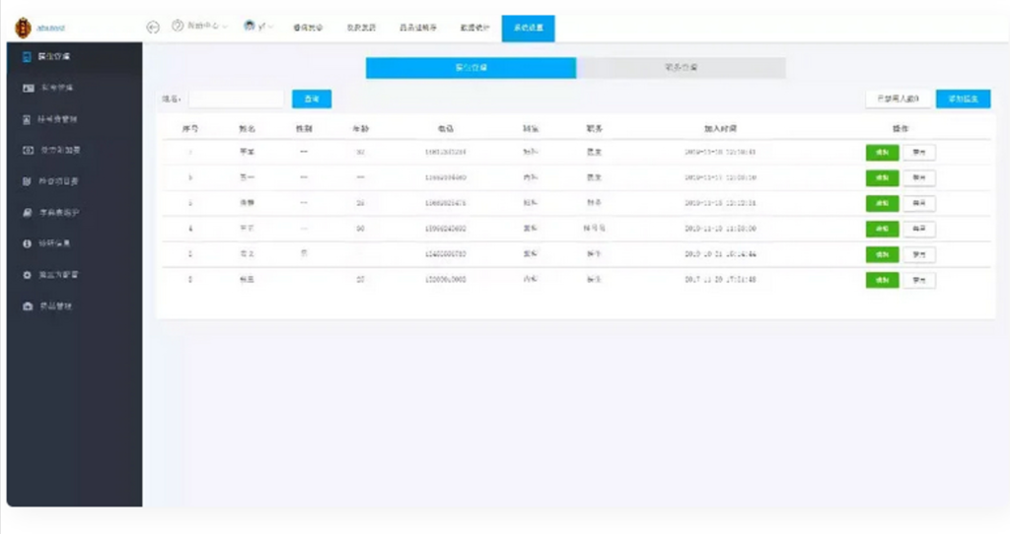1010x534 pixels.
Task: Click the help center question-mark icon
Action: 178,26
